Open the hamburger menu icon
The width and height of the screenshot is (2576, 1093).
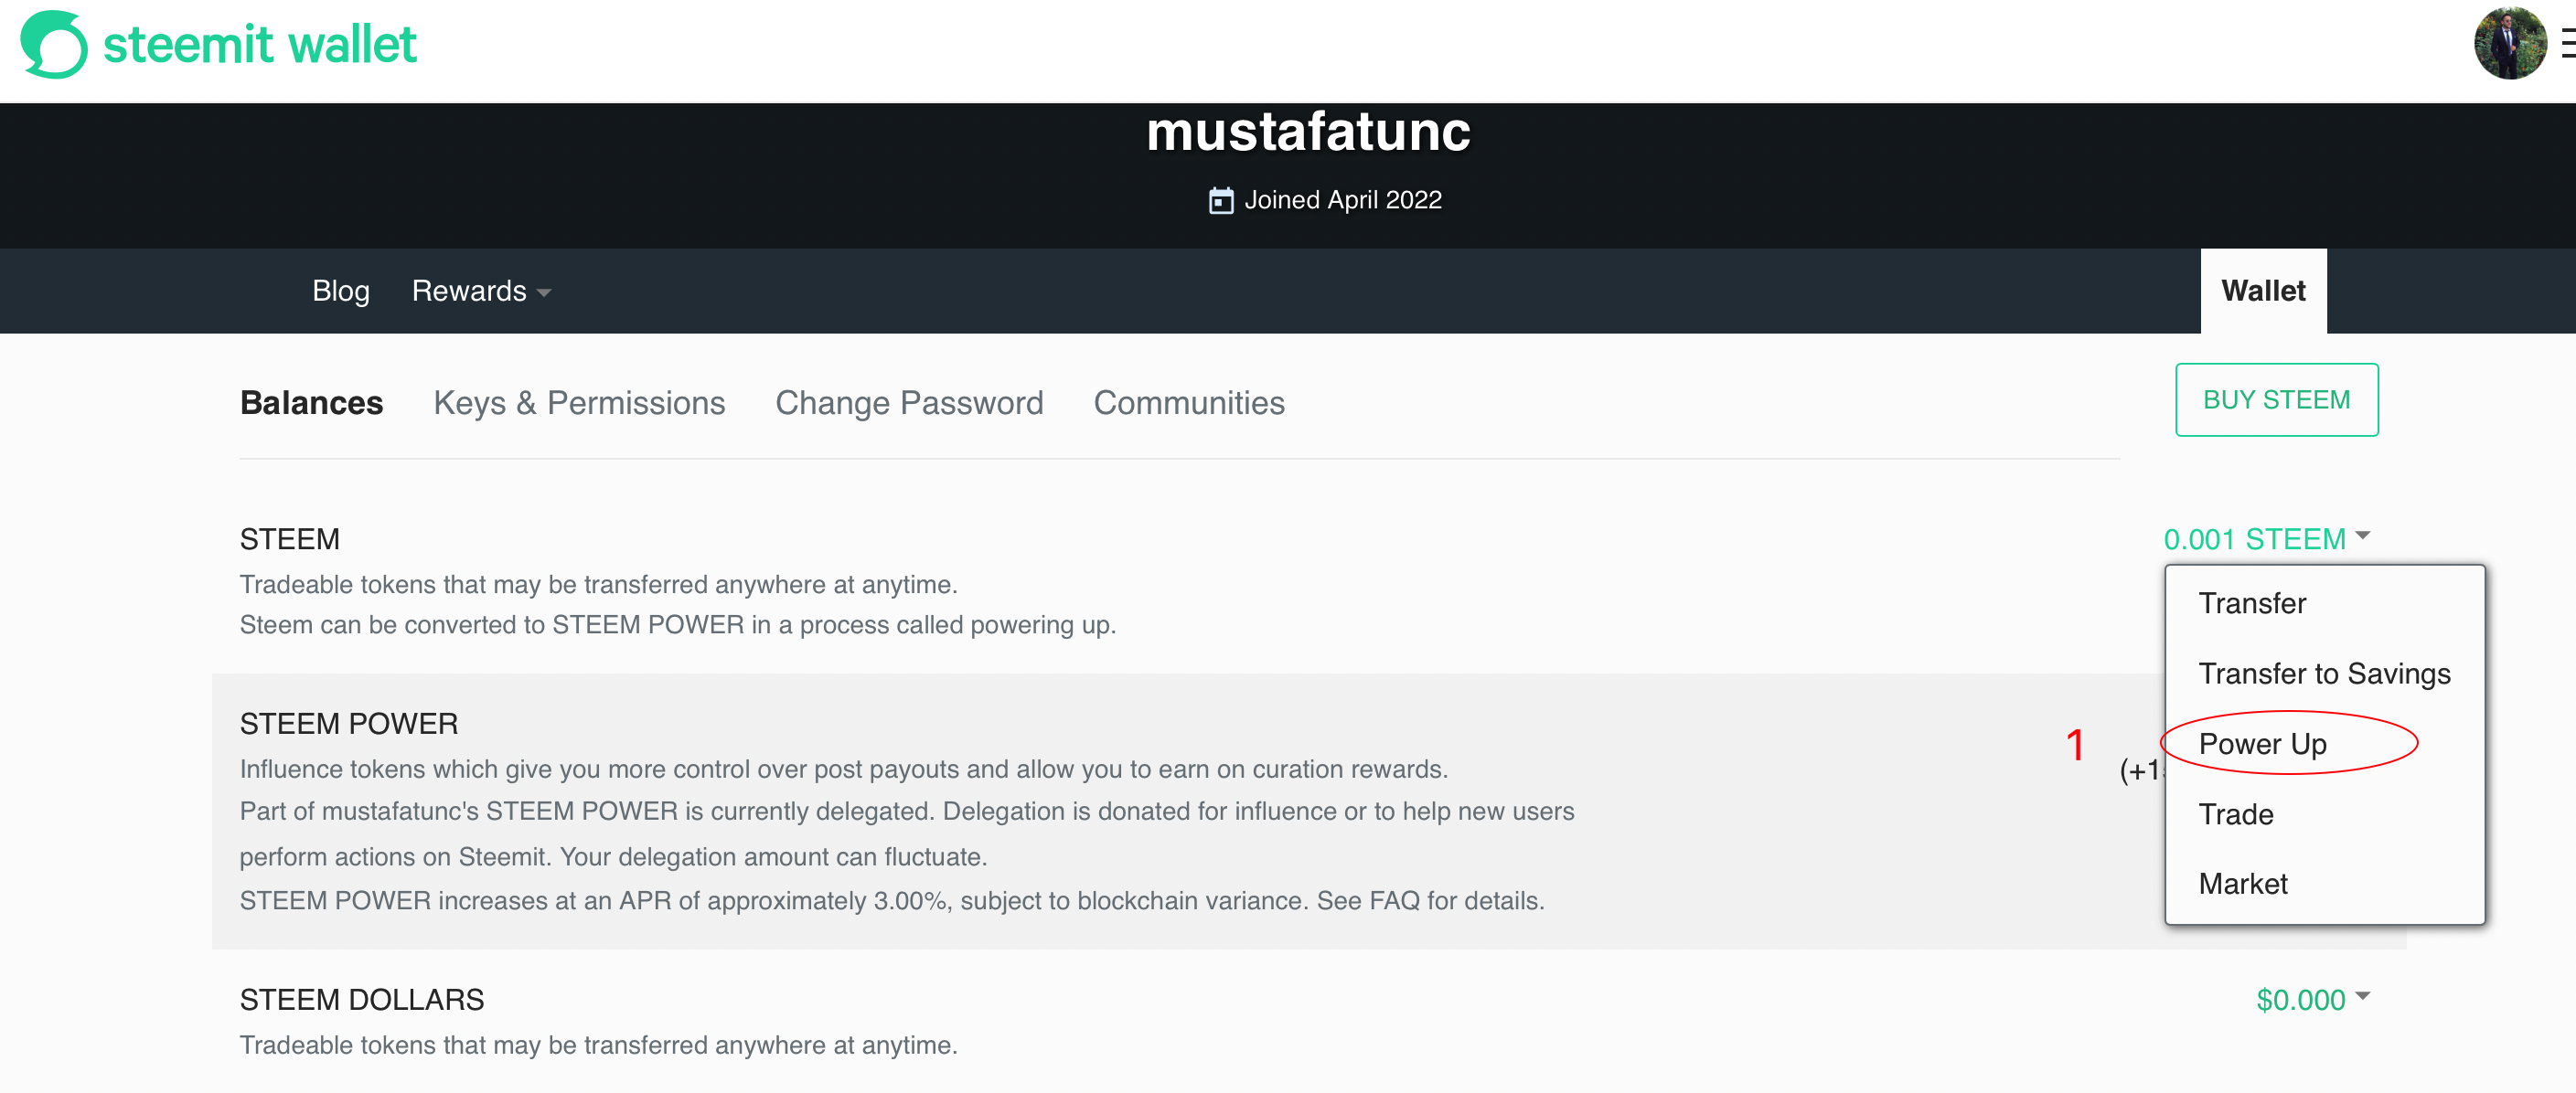tap(2567, 44)
